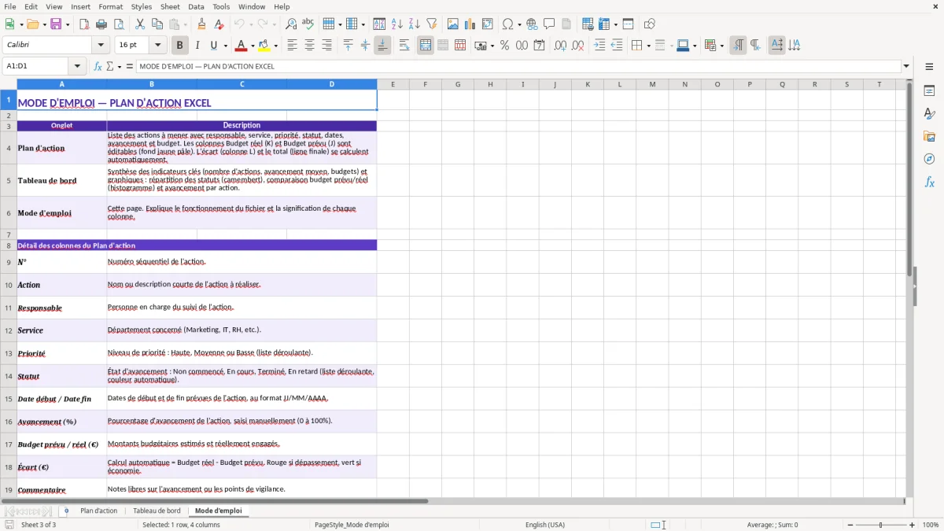The height and width of the screenshot is (531, 944).
Task: Insert a chart
Action: [x=470, y=24]
